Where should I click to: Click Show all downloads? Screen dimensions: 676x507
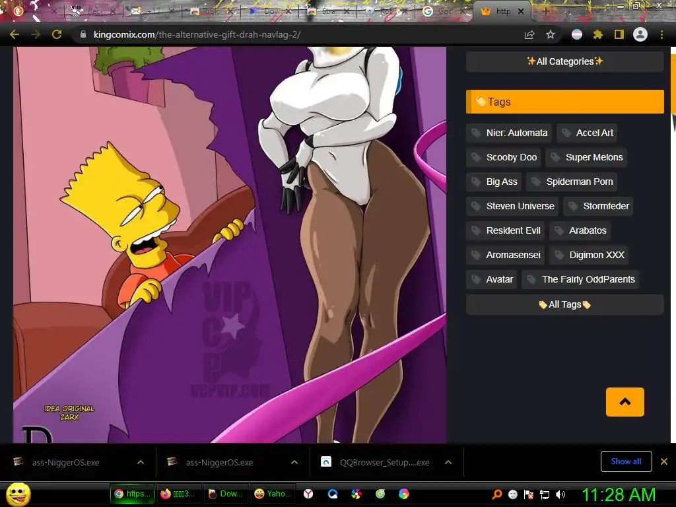coord(626,461)
